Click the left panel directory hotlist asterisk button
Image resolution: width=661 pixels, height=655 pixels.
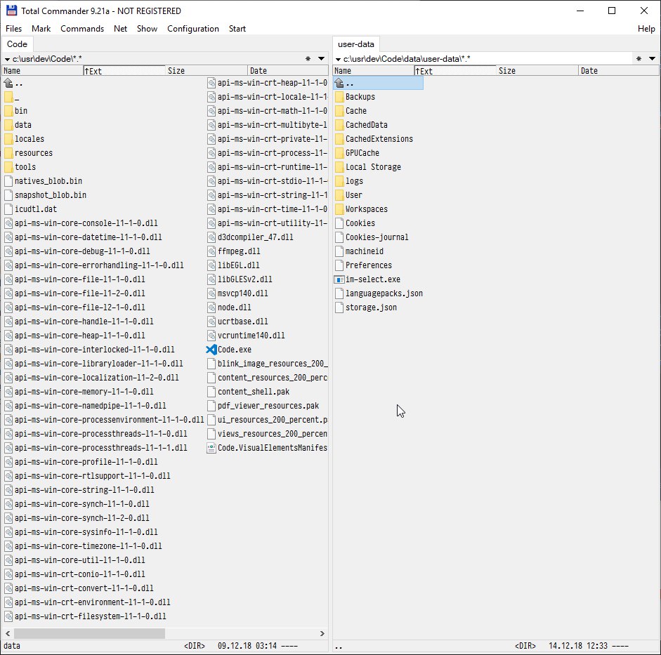[x=308, y=58]
